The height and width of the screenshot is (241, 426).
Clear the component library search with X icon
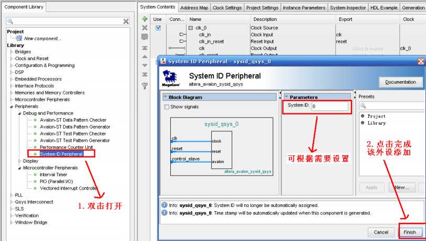(x=126, y=21)
